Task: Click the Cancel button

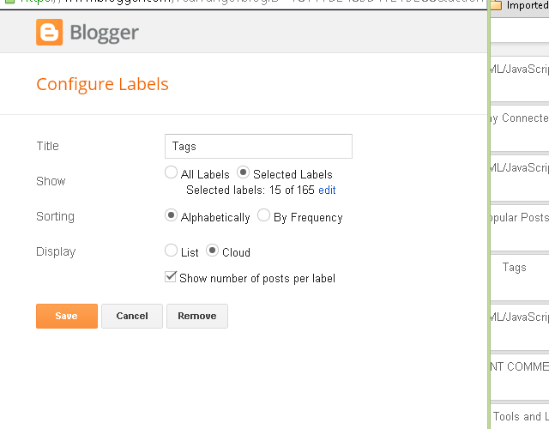Action: pyautogui.click(x=132, y=316)
